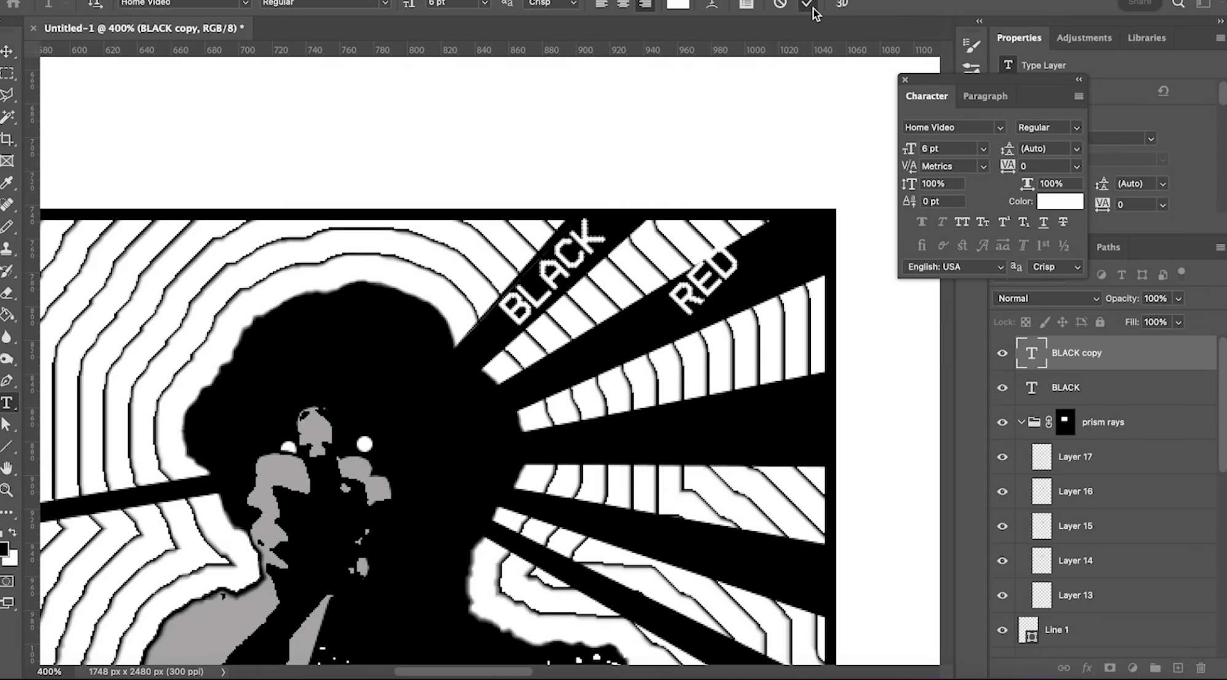Create a new layer
The image size is (1227, 680).
[1178, 668]
